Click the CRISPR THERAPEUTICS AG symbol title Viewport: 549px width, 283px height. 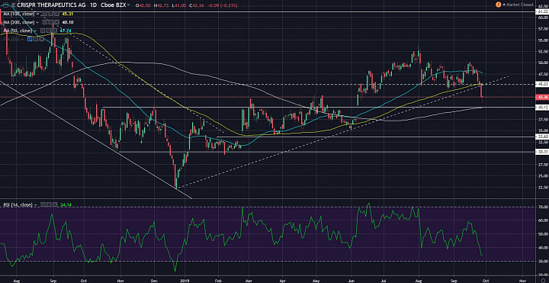tap(52, 5)
